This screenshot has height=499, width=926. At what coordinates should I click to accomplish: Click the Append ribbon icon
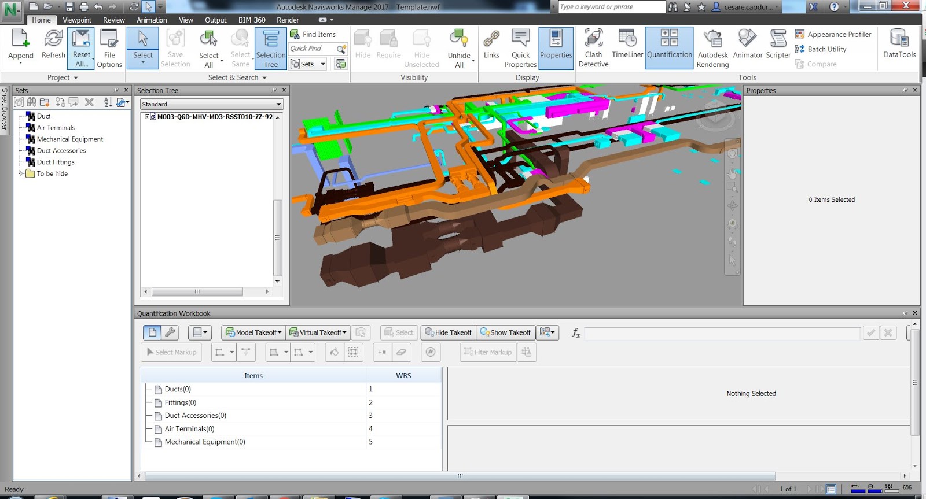20,46
